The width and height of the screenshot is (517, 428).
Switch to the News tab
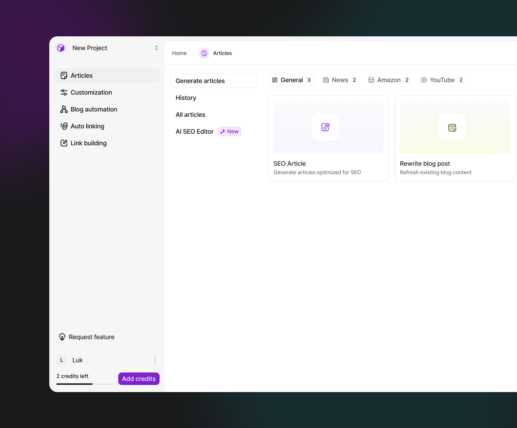[340, 80]
